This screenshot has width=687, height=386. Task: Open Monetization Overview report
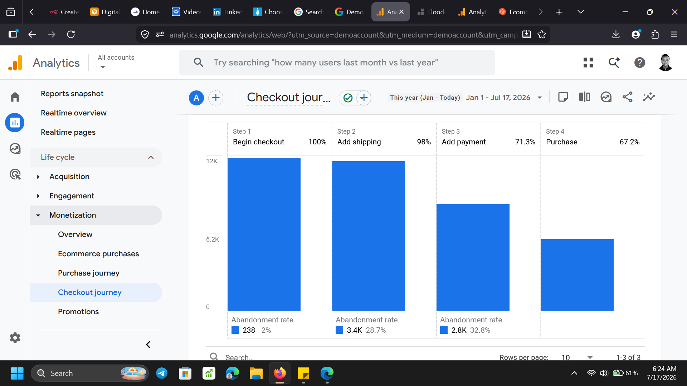[x=75, y=234]
